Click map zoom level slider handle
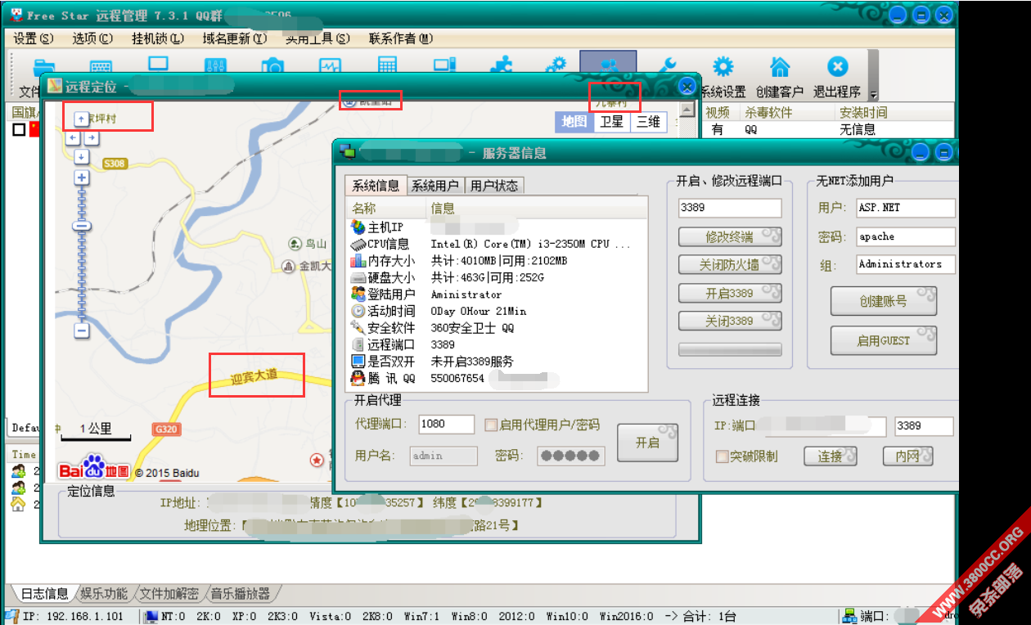 click(x=81, y=226)
